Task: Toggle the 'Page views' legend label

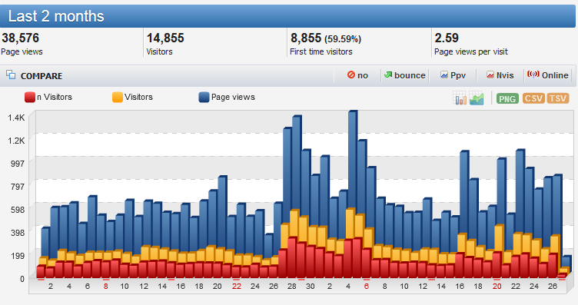Action: click(233, 97)
